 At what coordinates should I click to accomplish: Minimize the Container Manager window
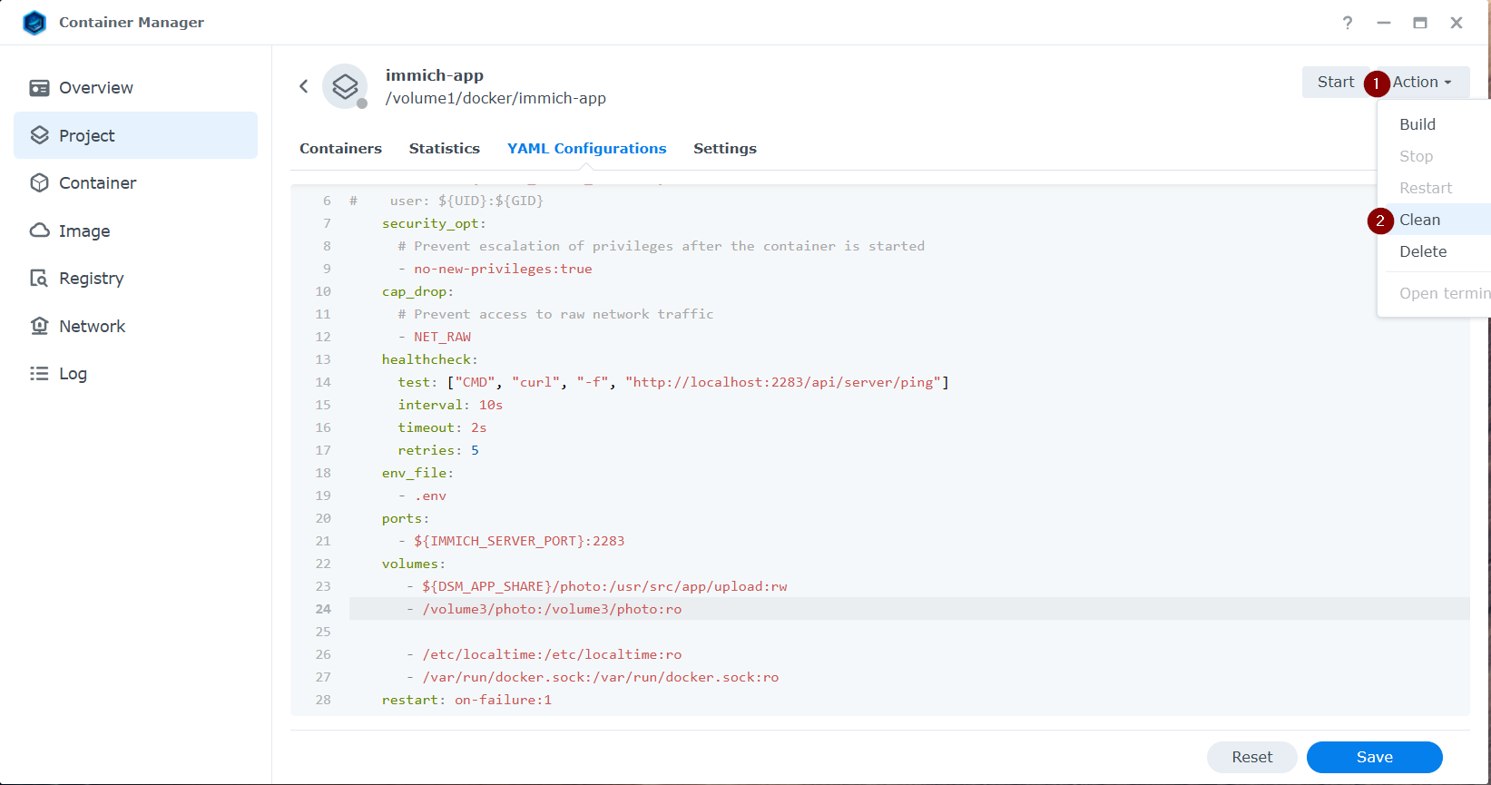click(x=1384, y=23)
